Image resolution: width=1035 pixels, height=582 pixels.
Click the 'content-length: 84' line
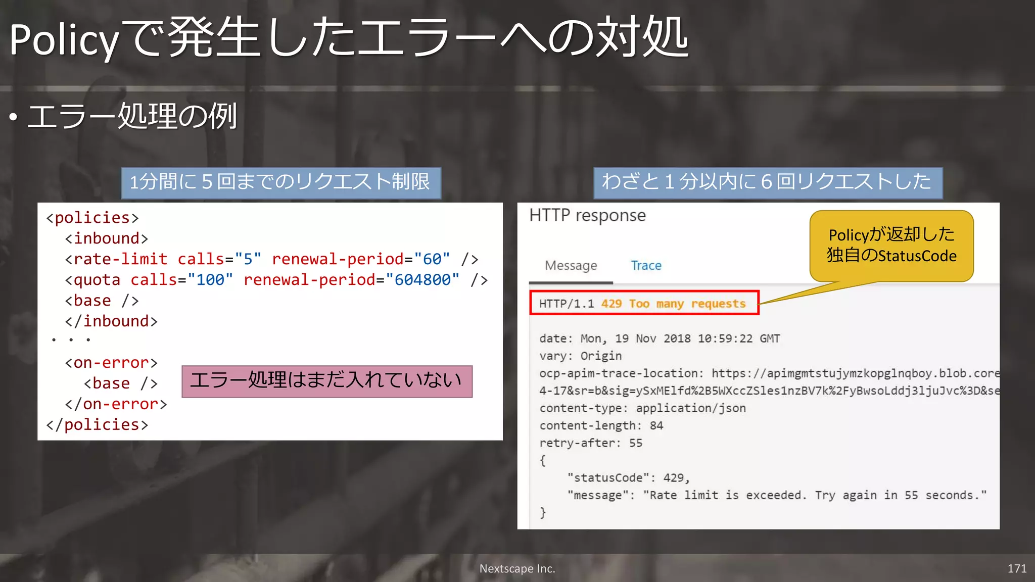601,426
